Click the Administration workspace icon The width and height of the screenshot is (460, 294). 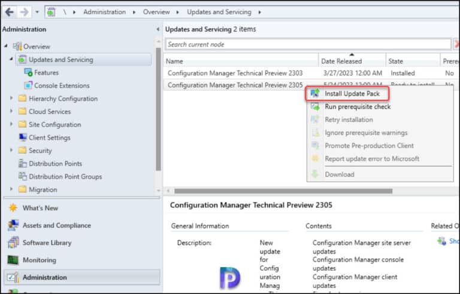(x=13, y=277)
